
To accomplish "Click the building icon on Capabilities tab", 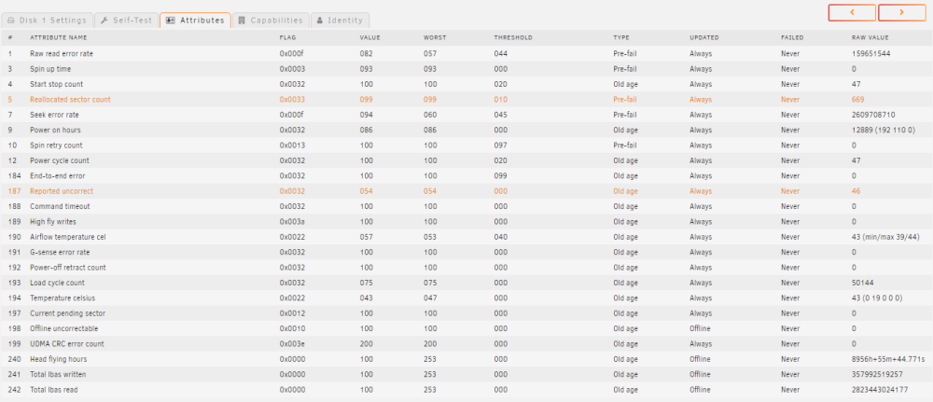I will (x=242, y=21).
